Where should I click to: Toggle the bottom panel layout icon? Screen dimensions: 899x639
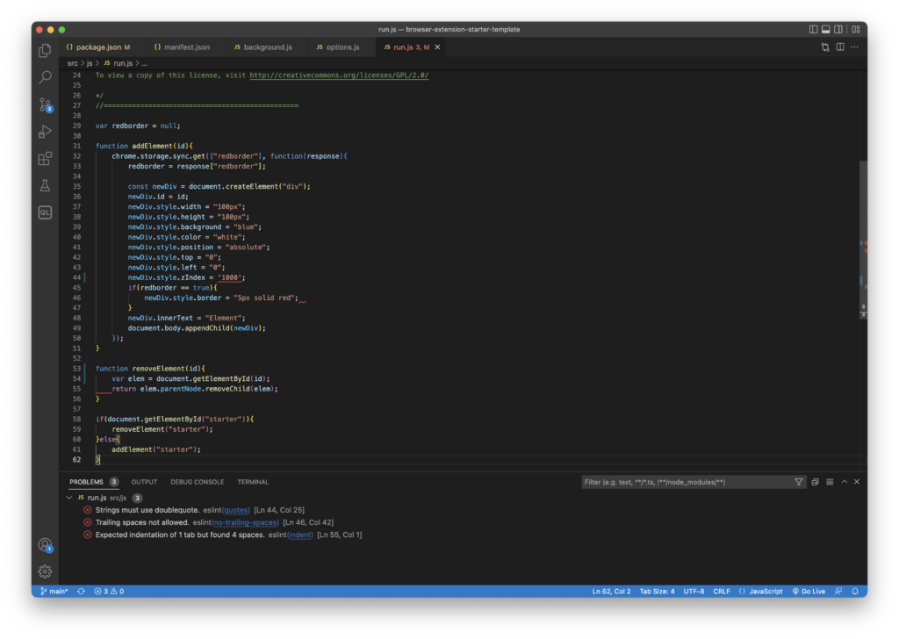click(x=825, y=29)
